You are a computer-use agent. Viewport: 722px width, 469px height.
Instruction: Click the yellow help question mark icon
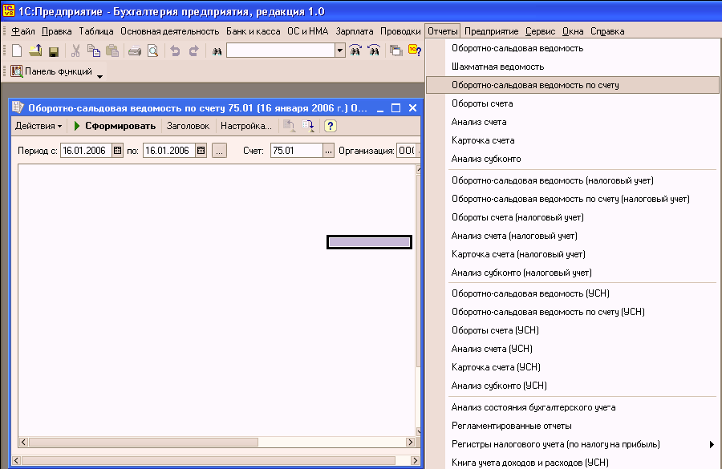[x=330, y=126]
